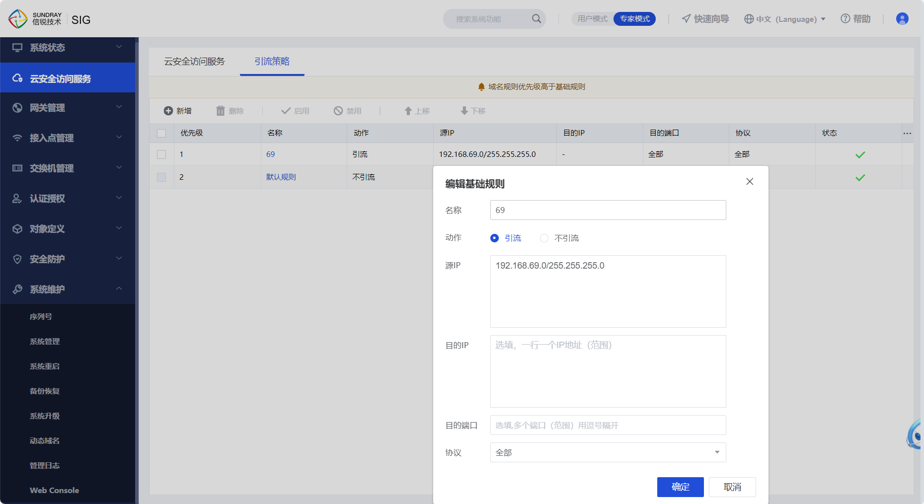Open the 协议 dropdown
The height and width of the screenshot is (504, 924).
(608, 452)
